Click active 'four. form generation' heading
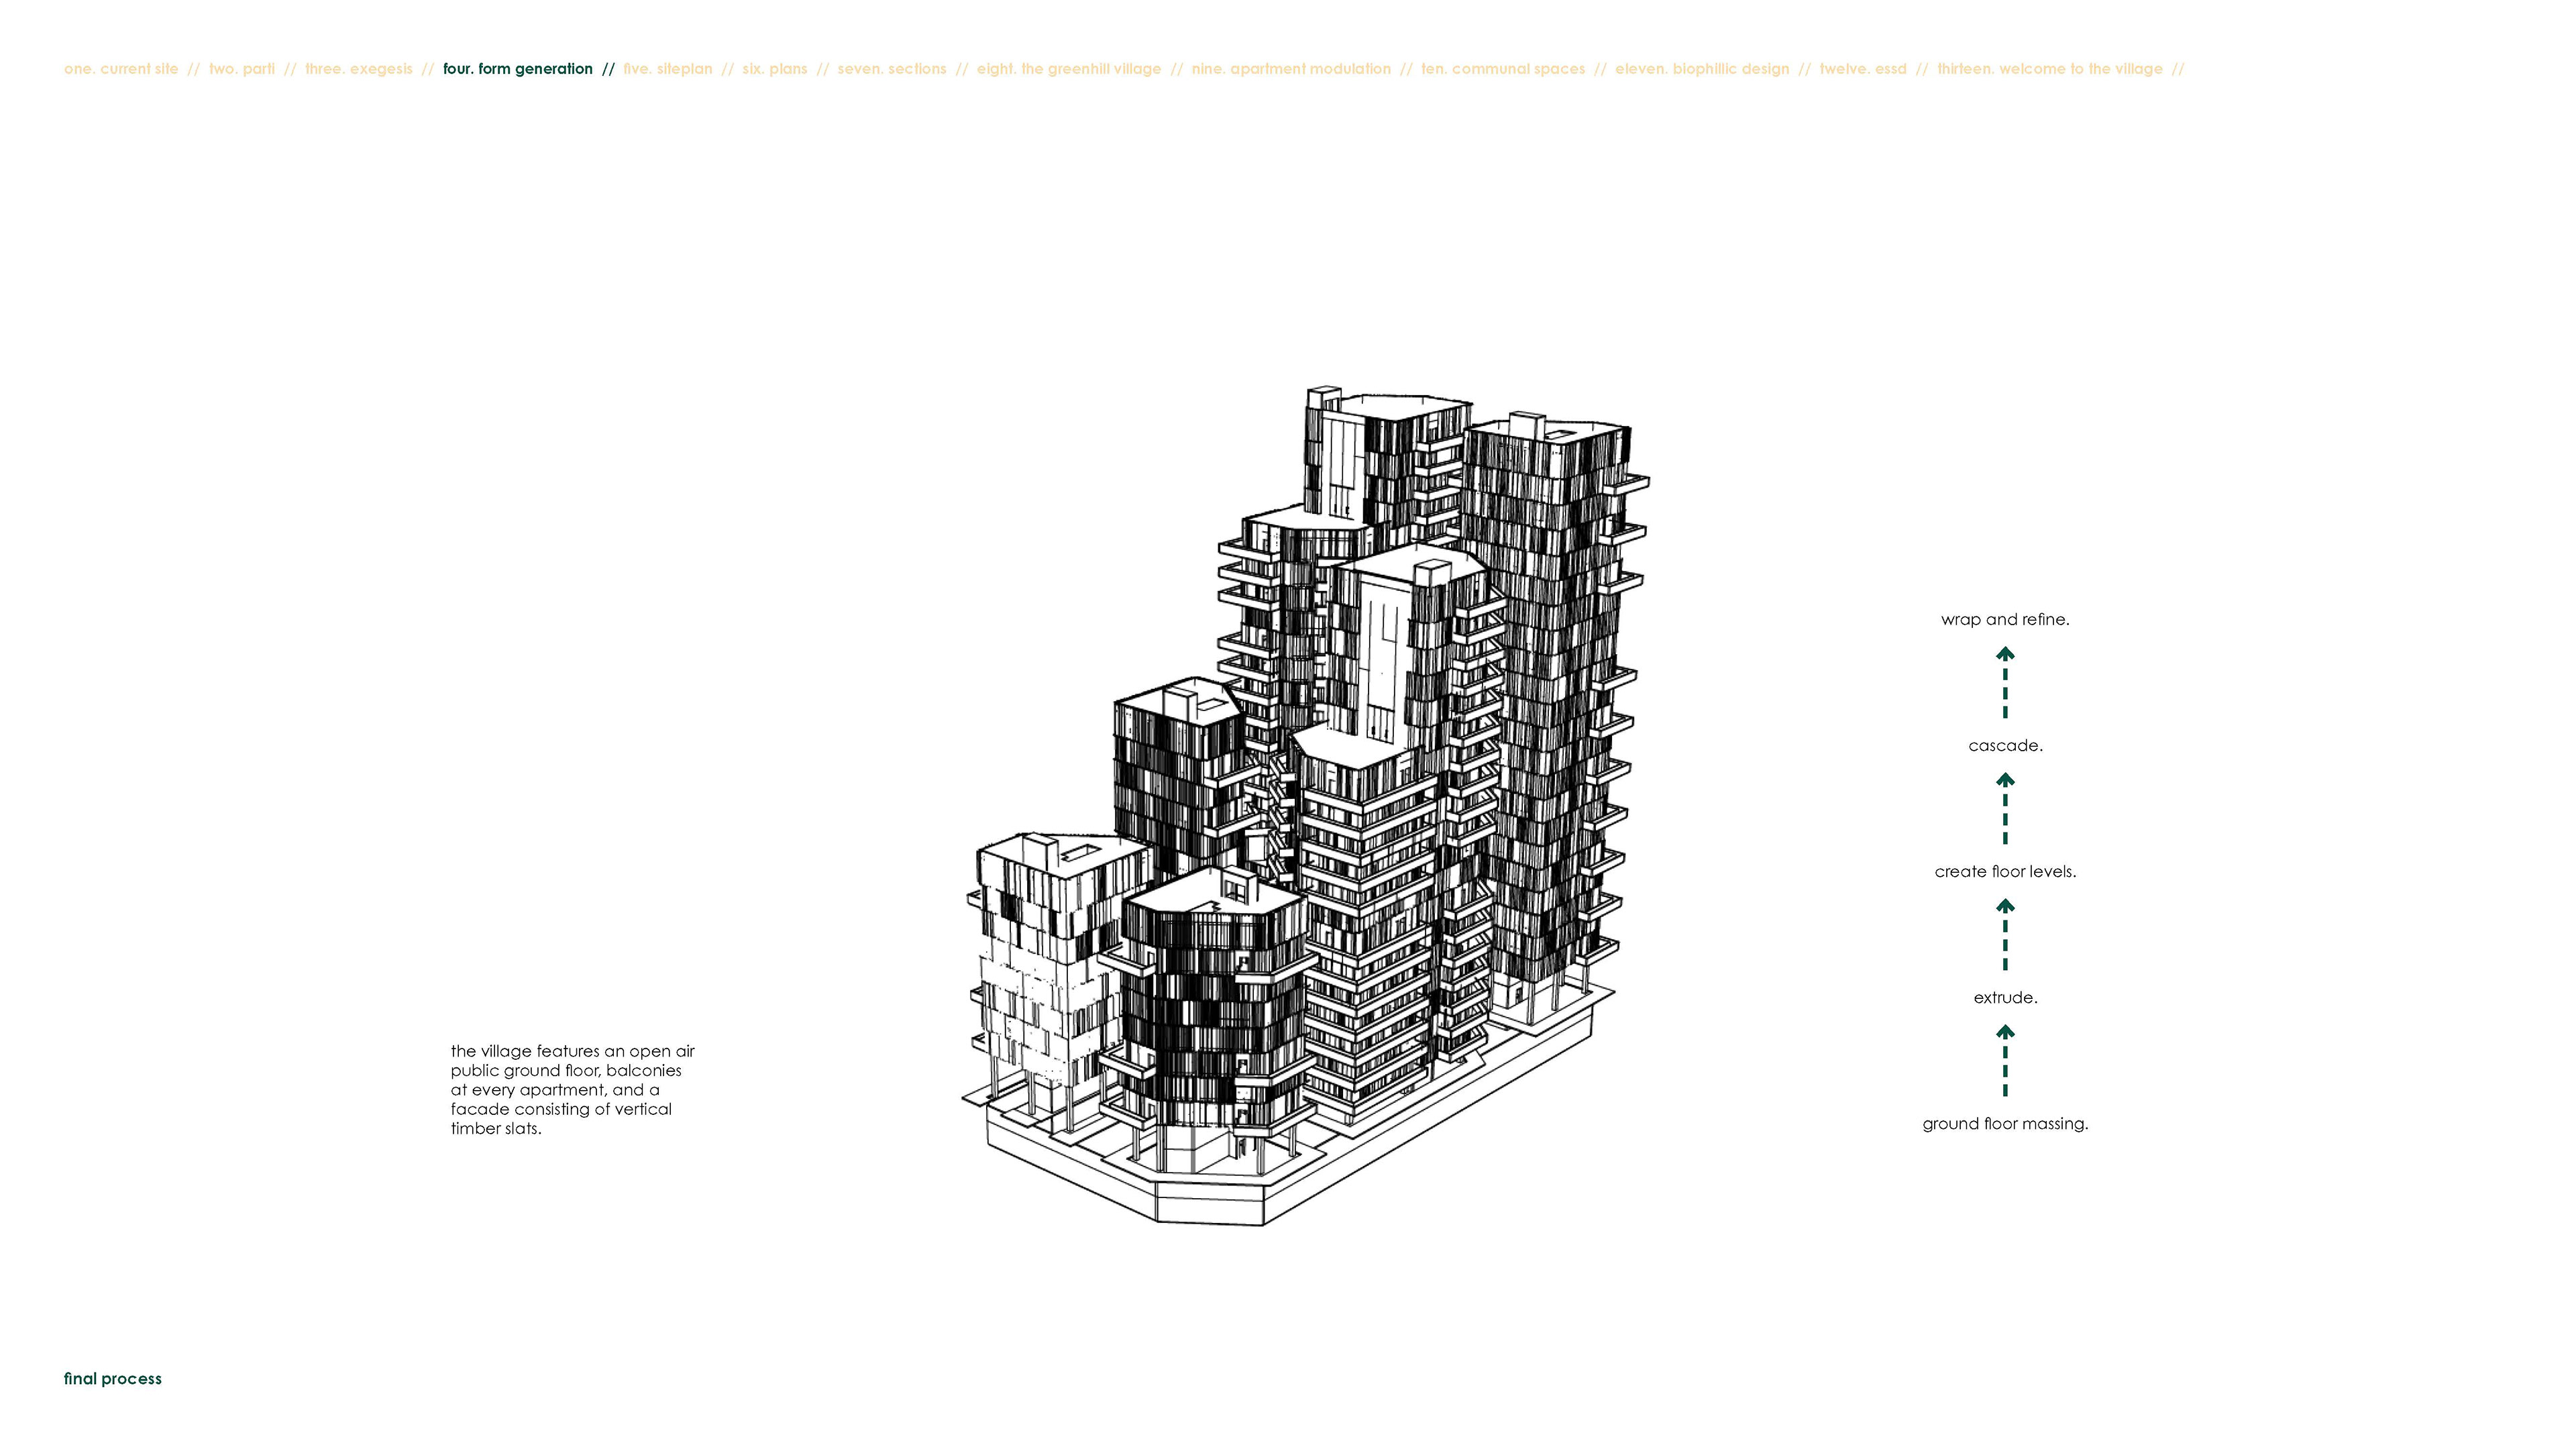Screen dimensions: 2576x1449 click(x=518, y=69)
